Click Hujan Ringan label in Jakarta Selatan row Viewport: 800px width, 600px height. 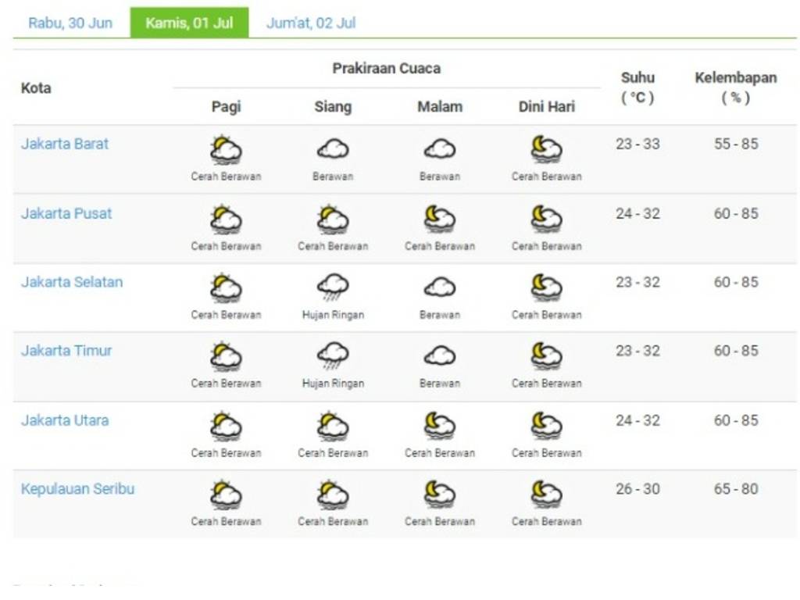(x=333, y=315)
